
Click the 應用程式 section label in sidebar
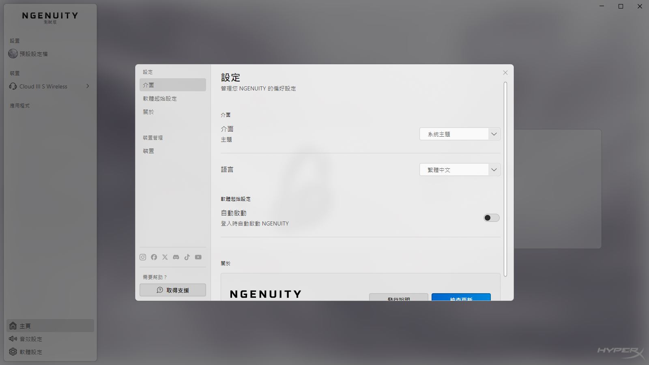20,105
